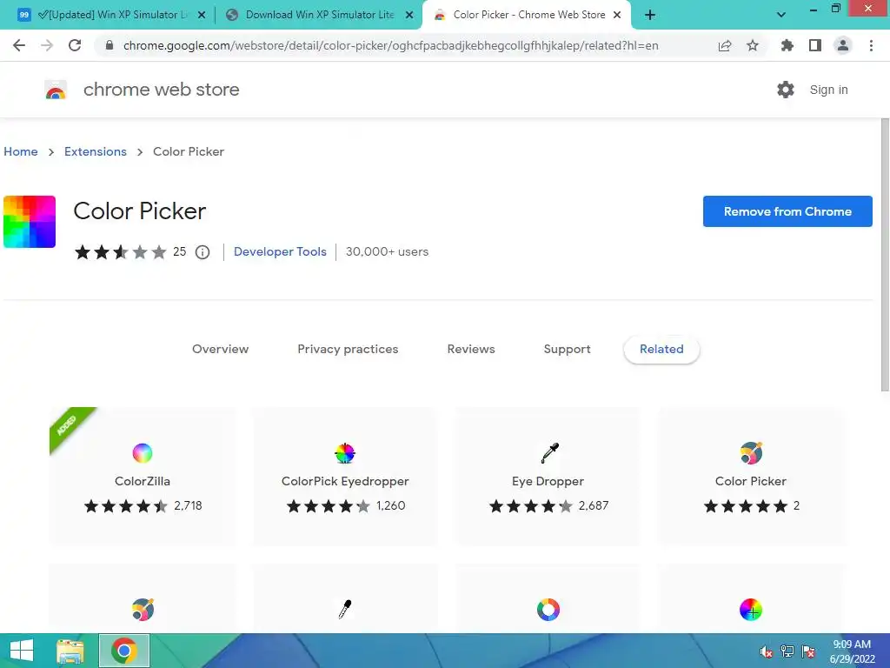Open File Explorer from the taskbar
Screen dimensions: 890x668
coord(70,651)
